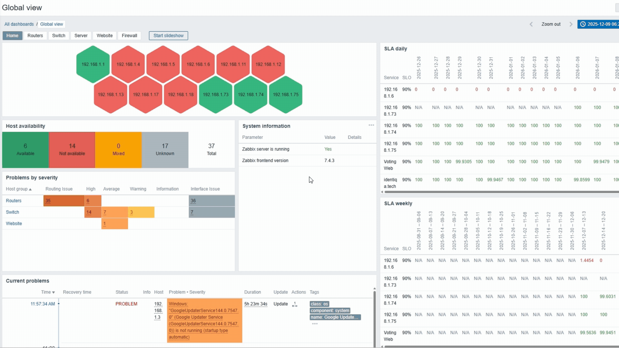Expand hidden tags ellipsis in problem row
This screenshot has width=619, height=348.
[x=315, y=324]
